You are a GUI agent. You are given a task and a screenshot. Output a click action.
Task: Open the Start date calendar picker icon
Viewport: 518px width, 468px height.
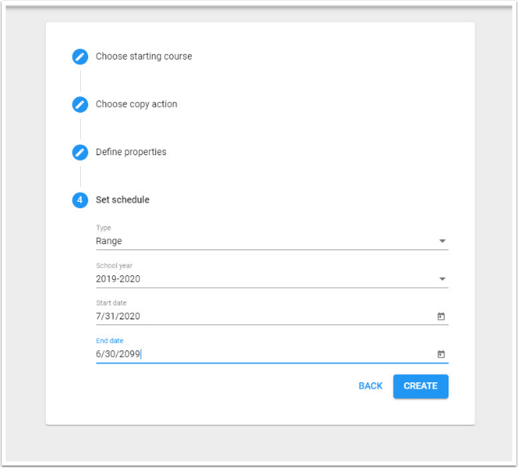point(441,317)
